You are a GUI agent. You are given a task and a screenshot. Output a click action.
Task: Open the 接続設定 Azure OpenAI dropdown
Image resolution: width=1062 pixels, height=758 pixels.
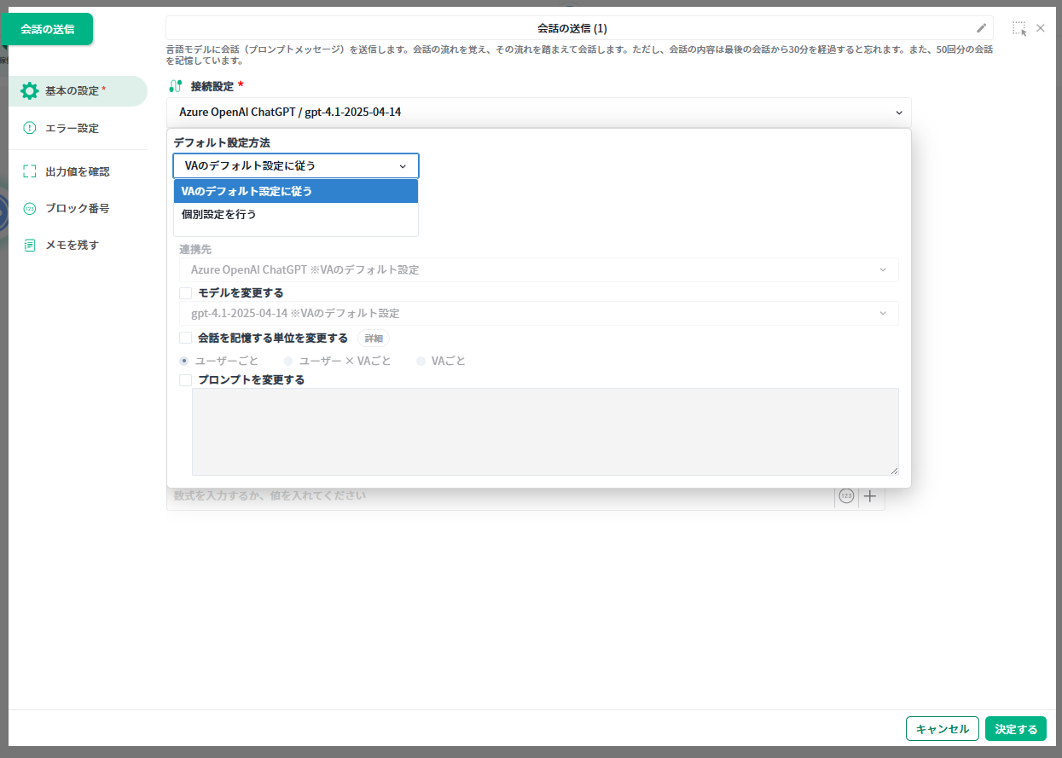click(x=538, y=112)
